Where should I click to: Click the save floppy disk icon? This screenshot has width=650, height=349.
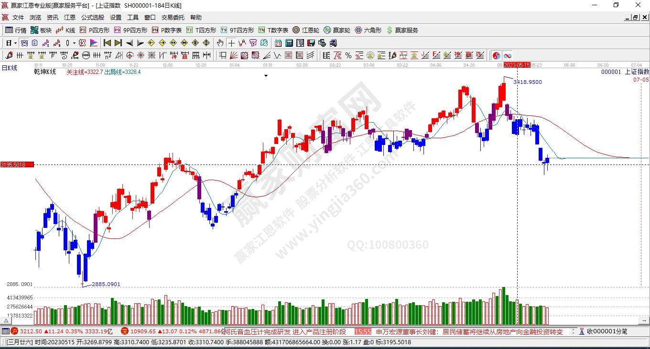(311, 43)
